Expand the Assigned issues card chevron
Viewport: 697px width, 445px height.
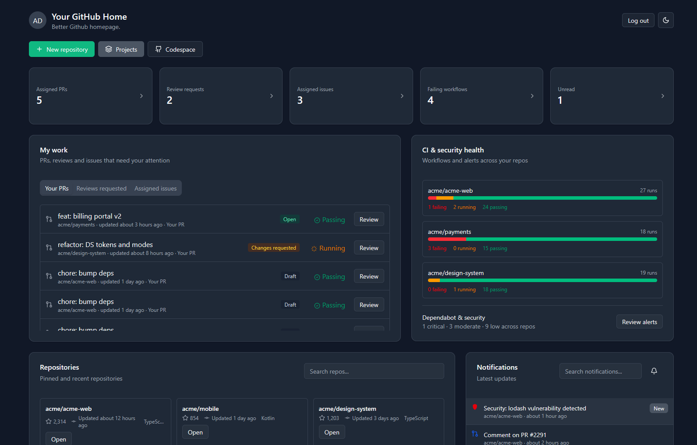point(402,96)
